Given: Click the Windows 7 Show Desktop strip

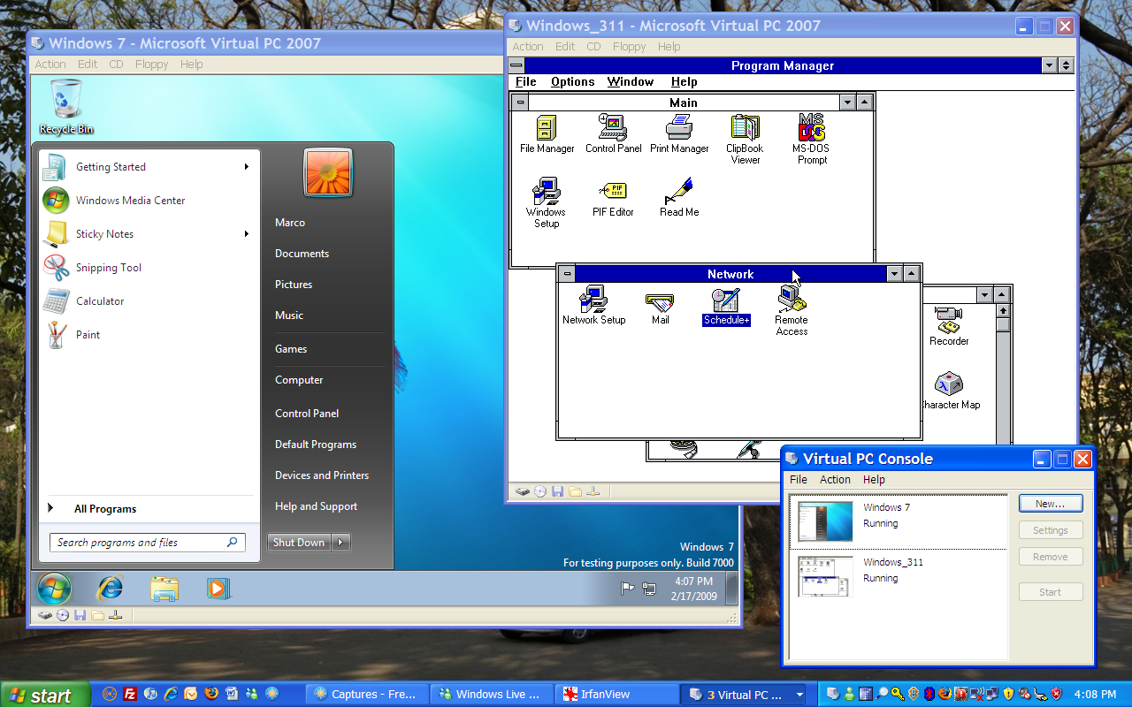Looking at the screenshot, I should coord(731,589).
